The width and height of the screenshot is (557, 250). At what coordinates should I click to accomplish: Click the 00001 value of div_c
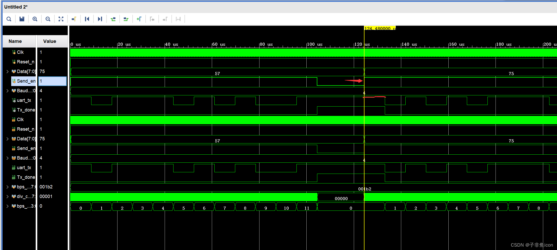(x=46, y=196)
